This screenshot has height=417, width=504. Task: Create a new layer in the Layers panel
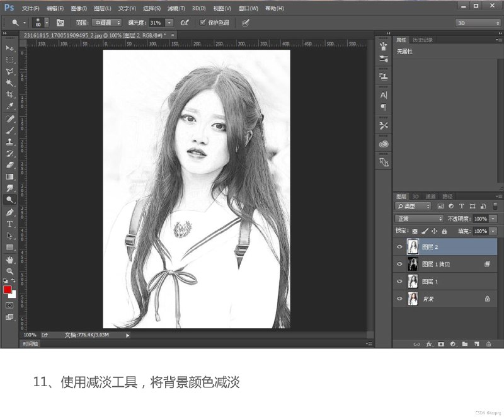[x=476, y=345]
